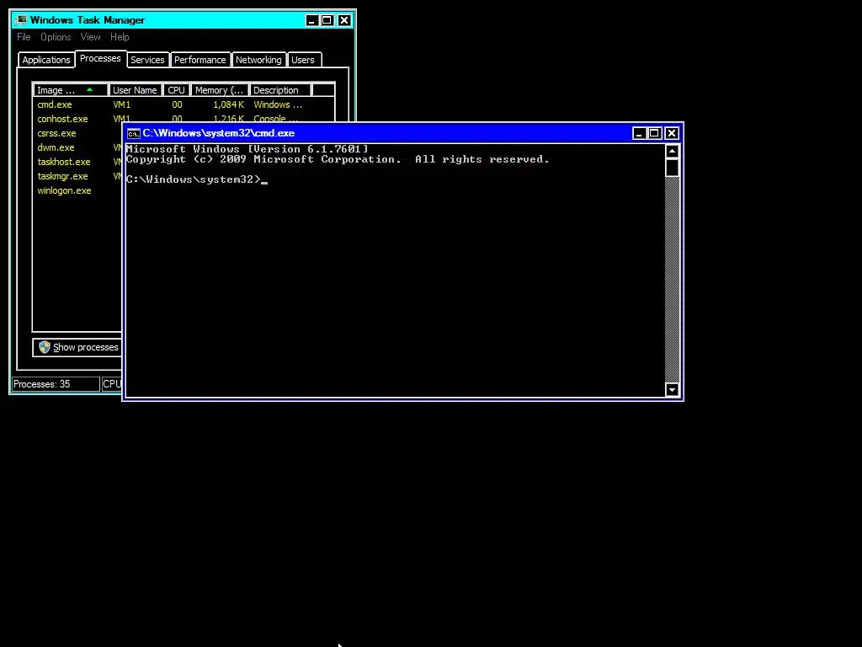The width and height of the screenshot is (862, 647).
Task: Close the Windows Task Manager window
Action: tap(344, 20)
